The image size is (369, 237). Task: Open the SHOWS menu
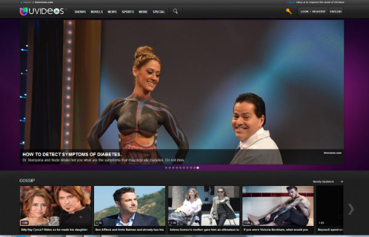[80, 12]
